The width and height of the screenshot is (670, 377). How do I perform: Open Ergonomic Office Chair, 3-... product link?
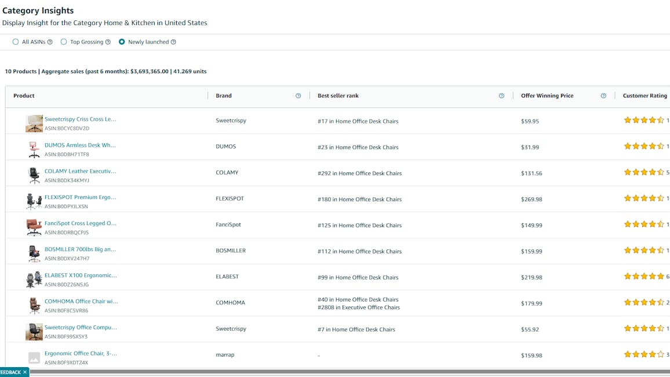[81, 354]
